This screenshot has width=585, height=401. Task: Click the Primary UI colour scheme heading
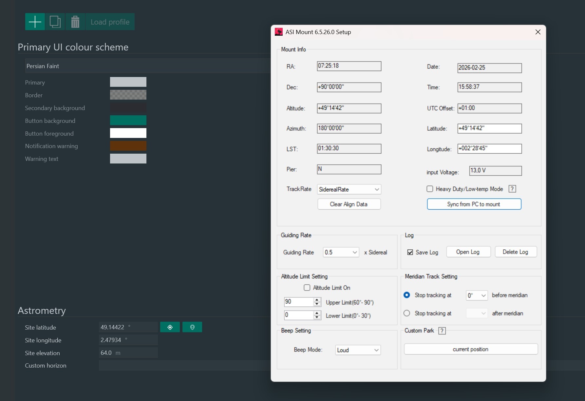(x=73, y=47)
